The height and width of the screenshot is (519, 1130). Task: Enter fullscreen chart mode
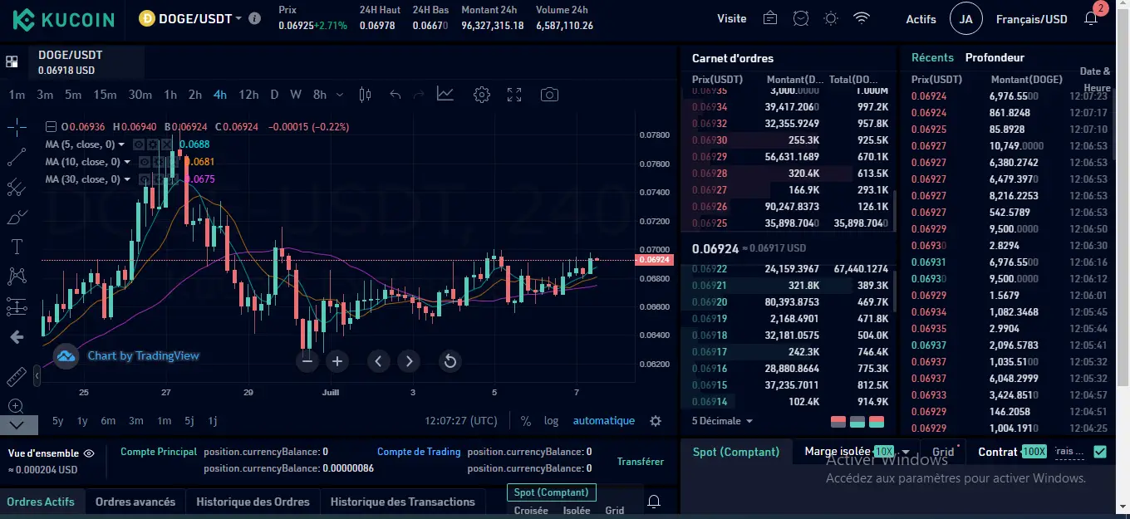pos(513,95)
